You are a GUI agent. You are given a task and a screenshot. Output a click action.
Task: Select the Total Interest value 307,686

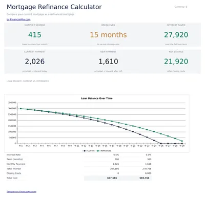tap(114, 169)
